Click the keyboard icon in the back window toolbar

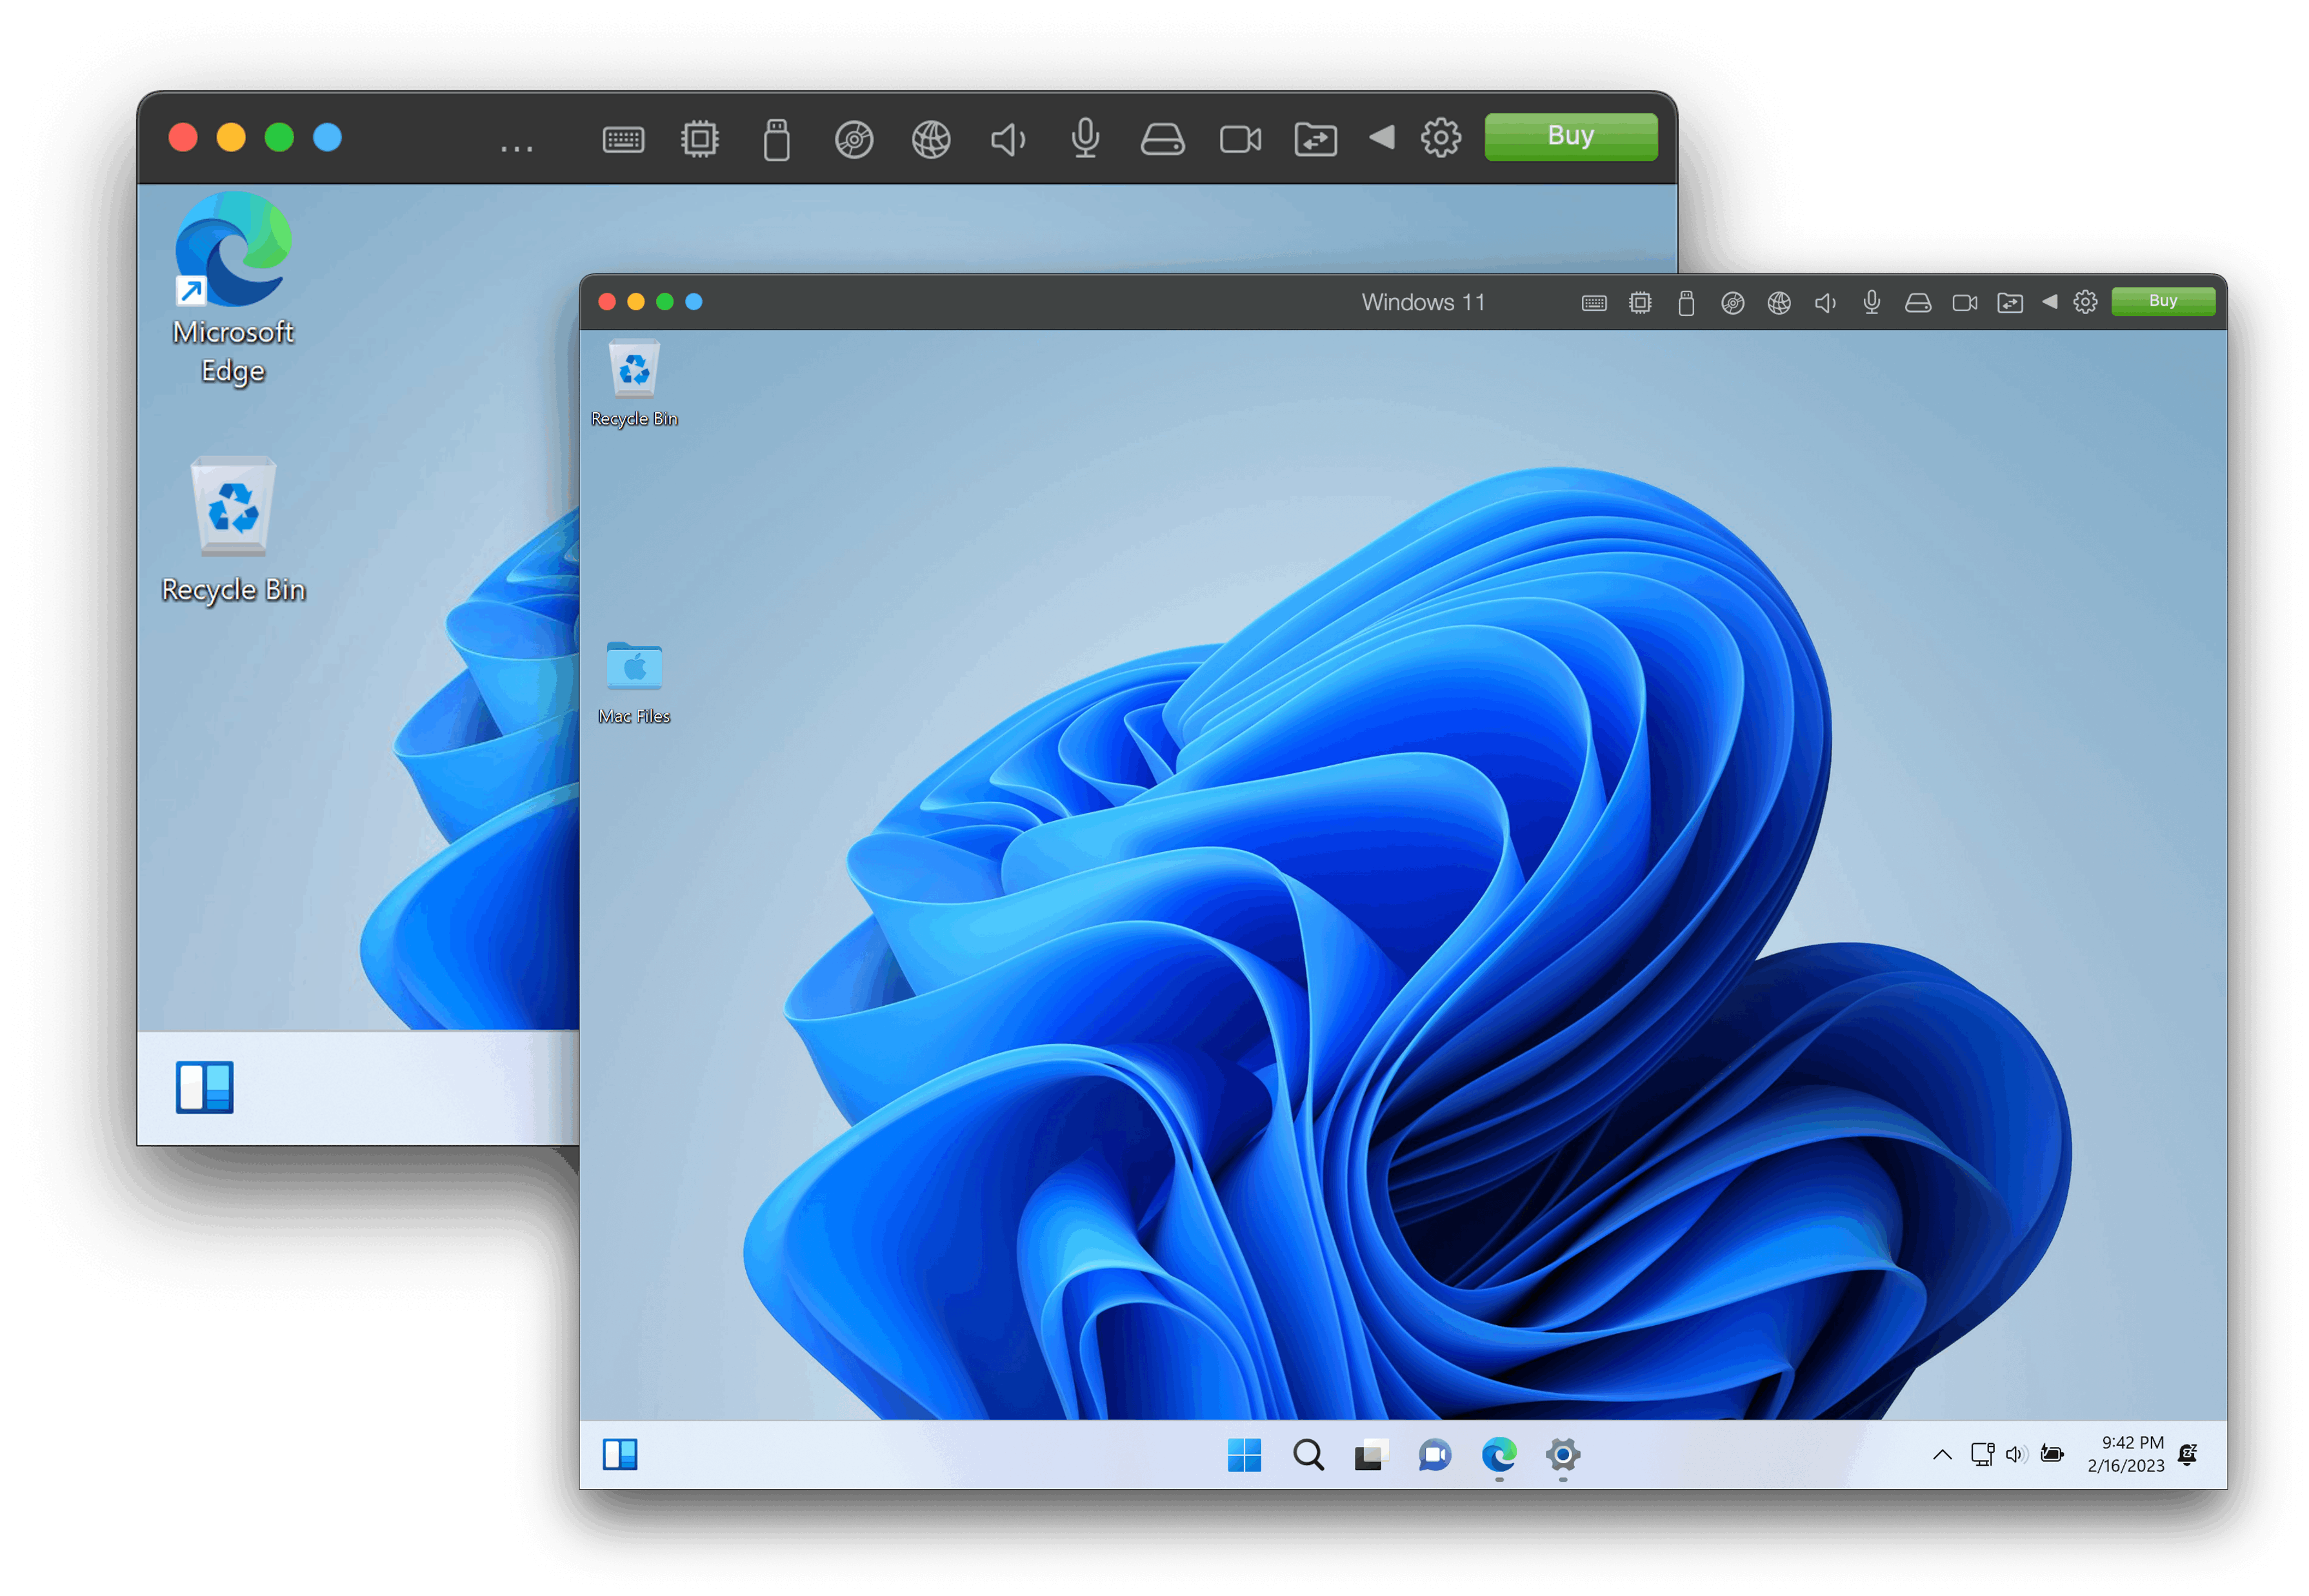pyautogui.click(x=623, y=139)
